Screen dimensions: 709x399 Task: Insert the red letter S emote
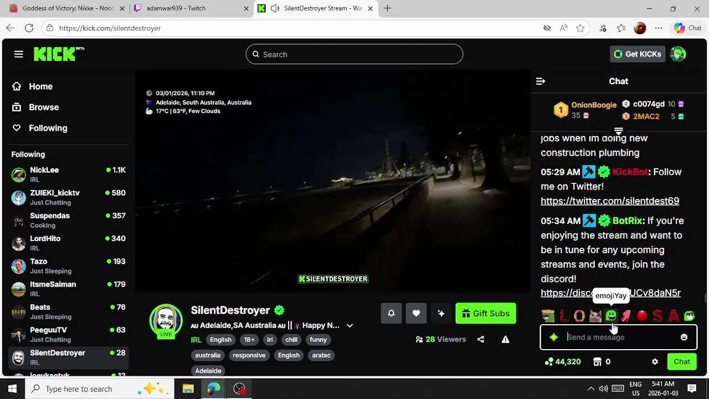657,315
